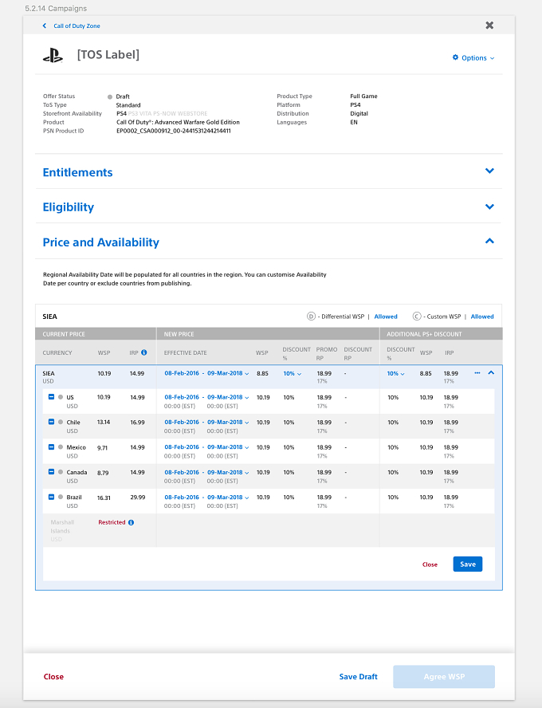Open the Chile effective date dropdown
The width and height of the screenshot is (542, 708).
click(206, 423)
